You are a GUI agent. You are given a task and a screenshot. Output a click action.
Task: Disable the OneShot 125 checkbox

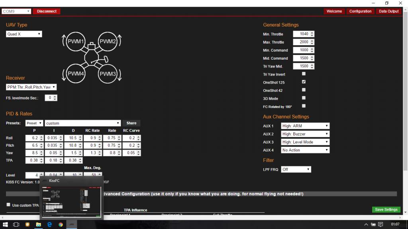[x=304, y=82]
